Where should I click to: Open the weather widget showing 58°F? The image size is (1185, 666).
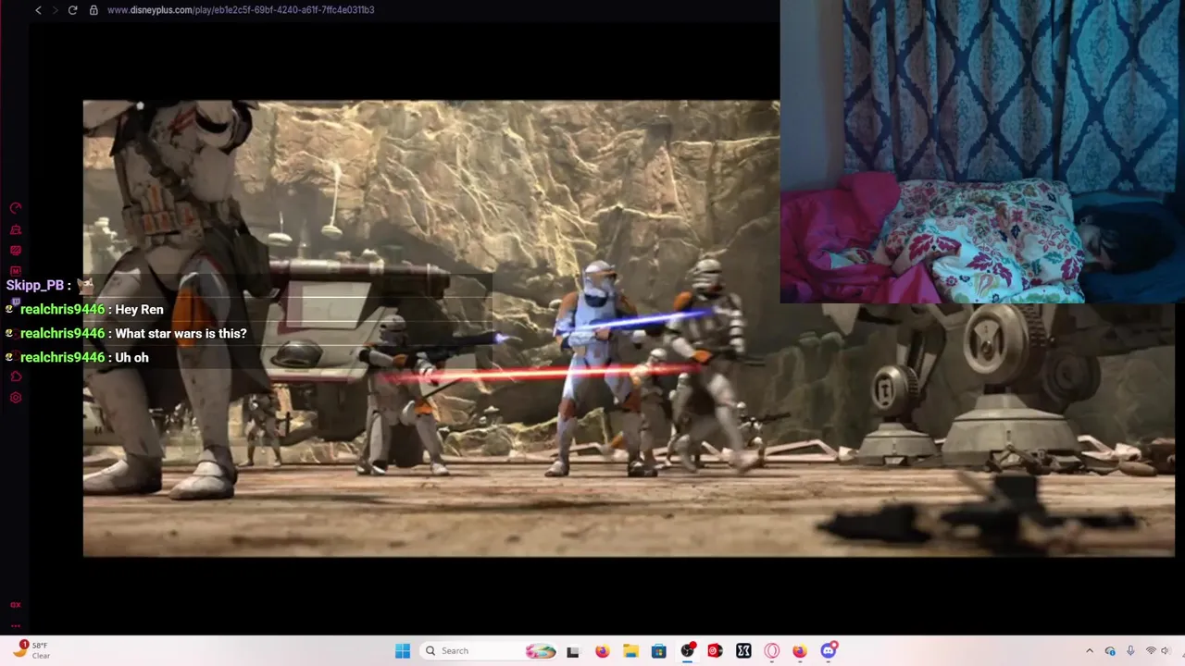click(31, 650)
